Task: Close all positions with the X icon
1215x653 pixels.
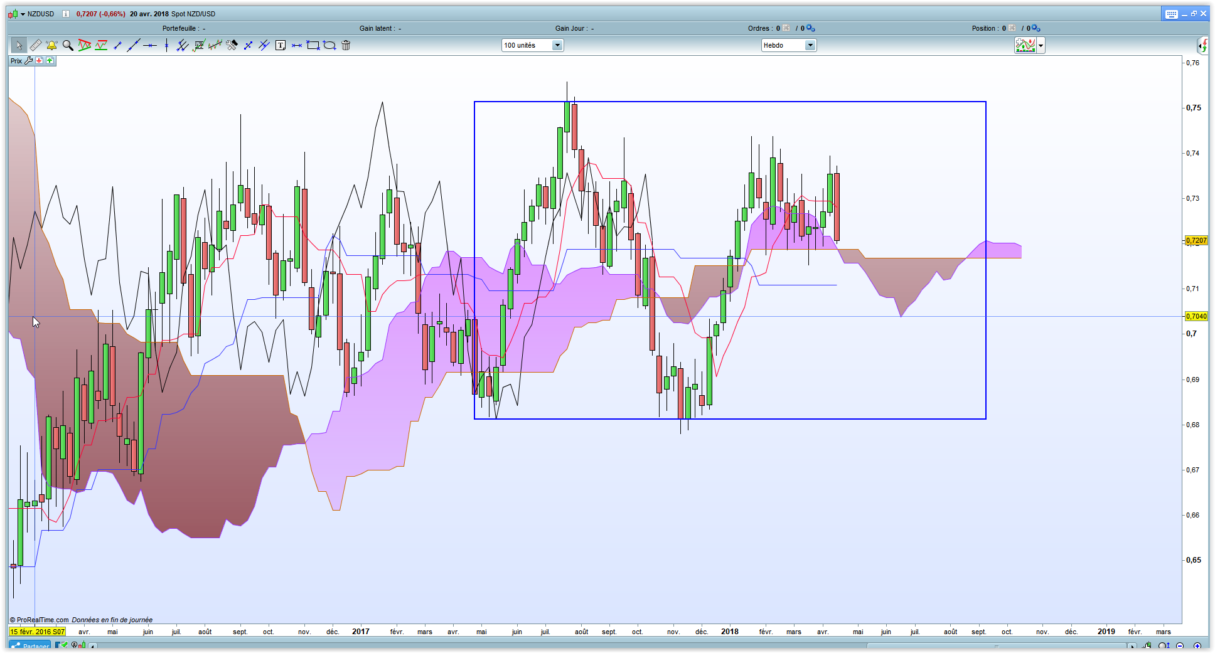Action: tap(1012, 28)
